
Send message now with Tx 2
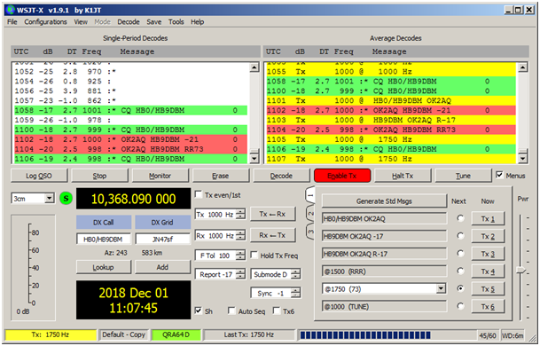[x=488, y=236]
